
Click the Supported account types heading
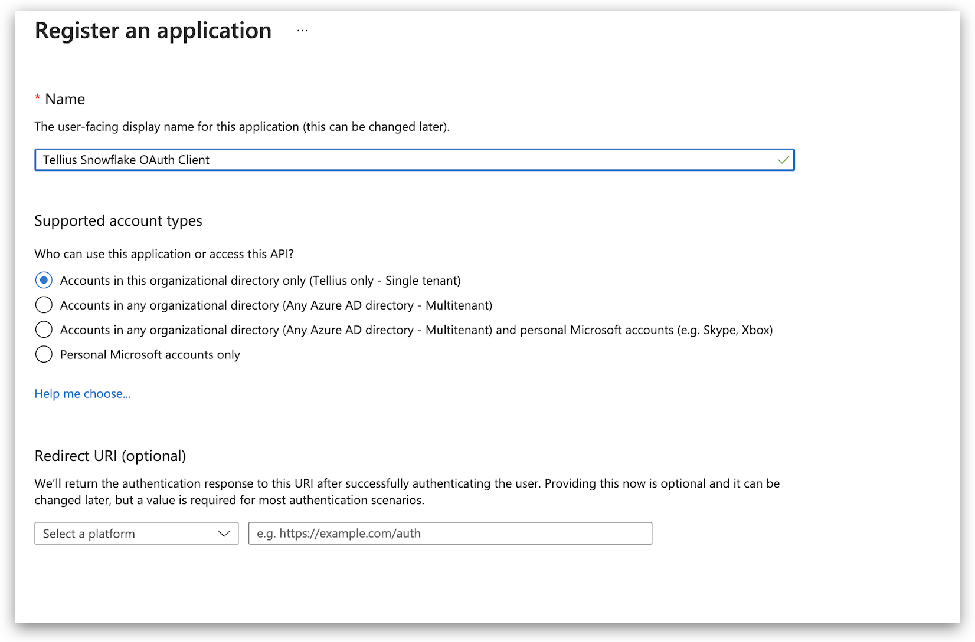tap(118, 221)
